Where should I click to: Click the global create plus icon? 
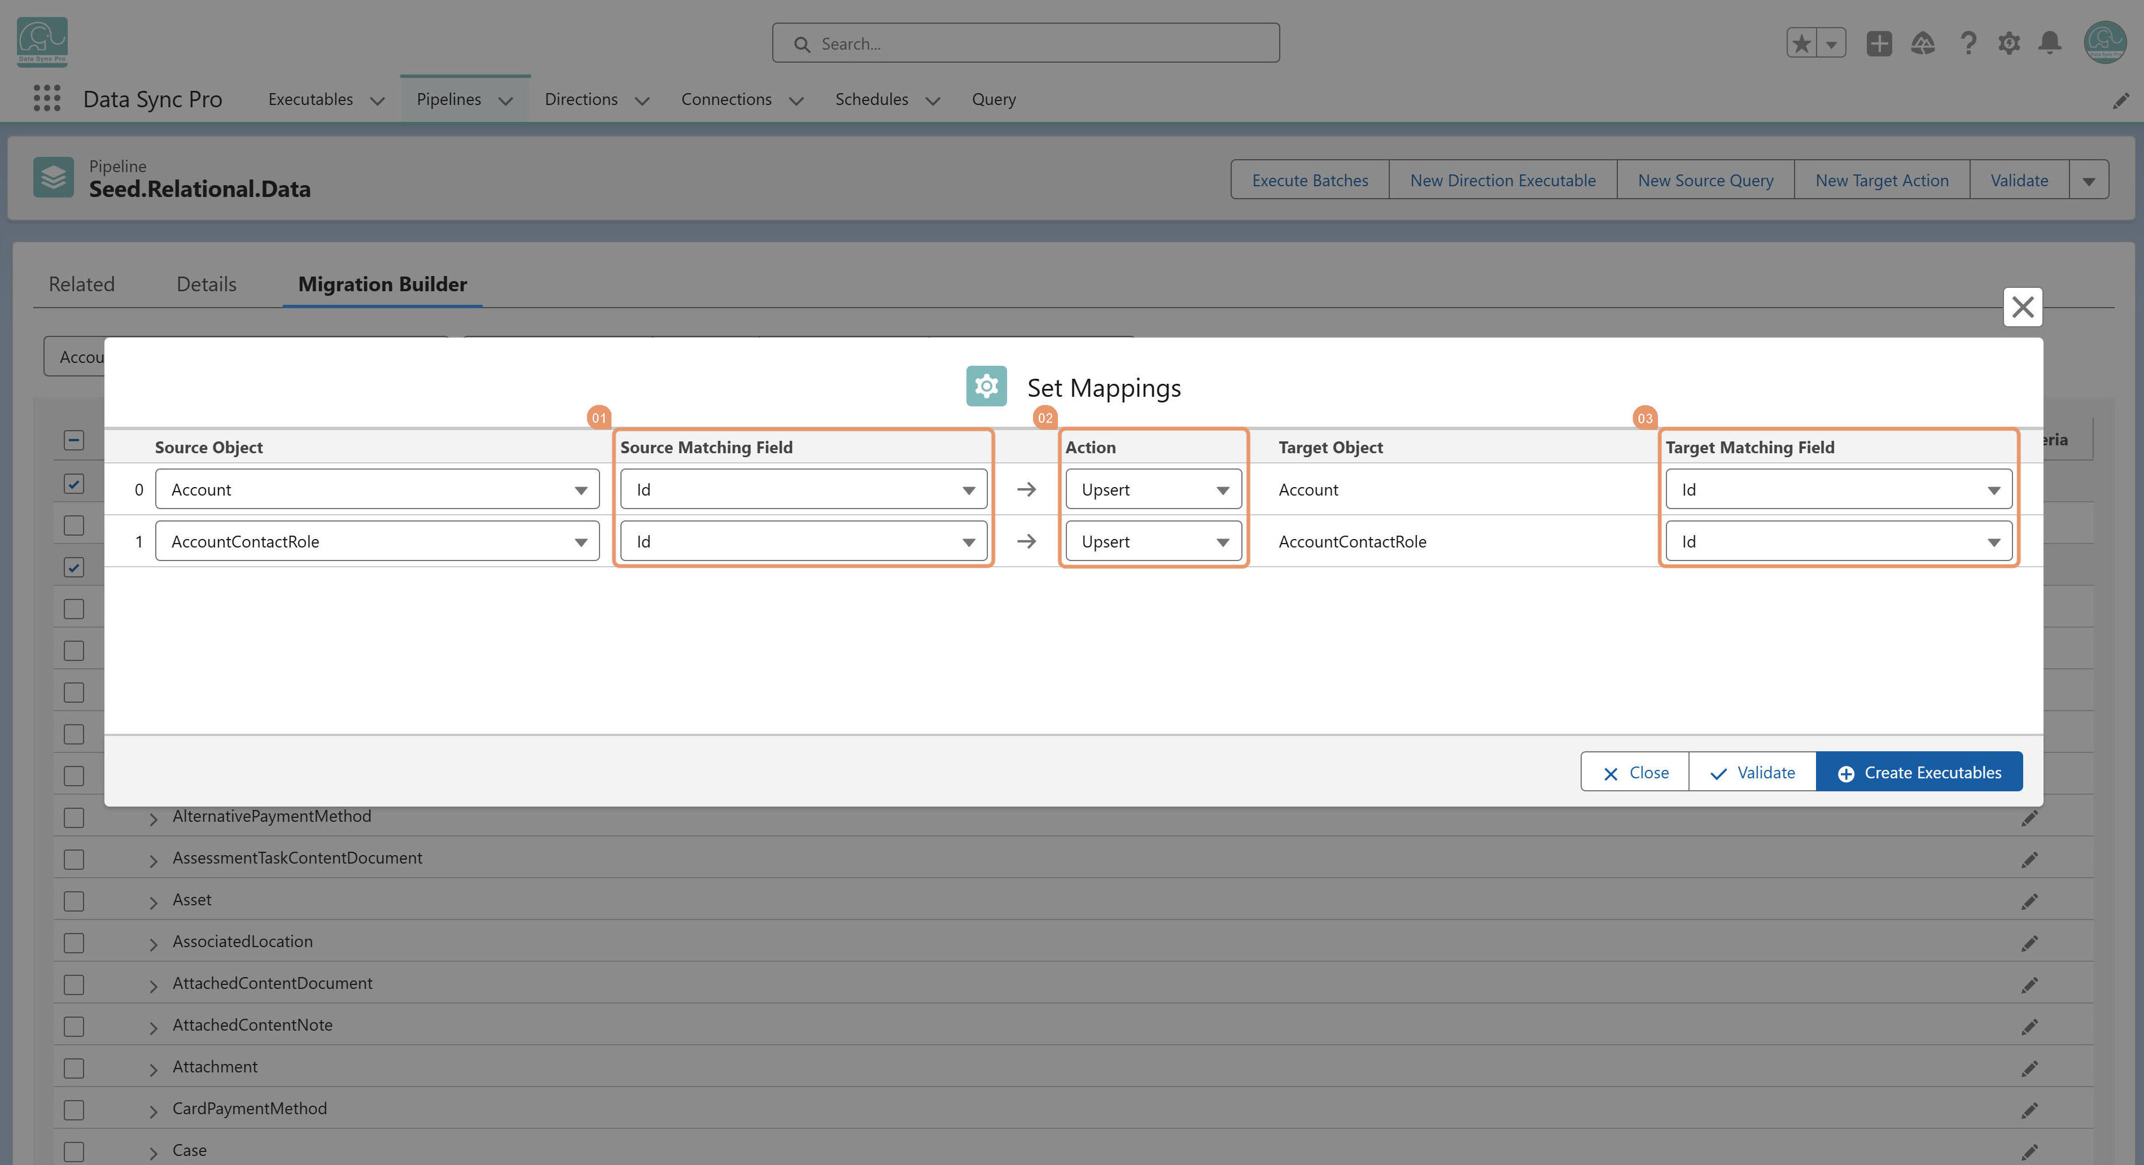coord(1879,43)
